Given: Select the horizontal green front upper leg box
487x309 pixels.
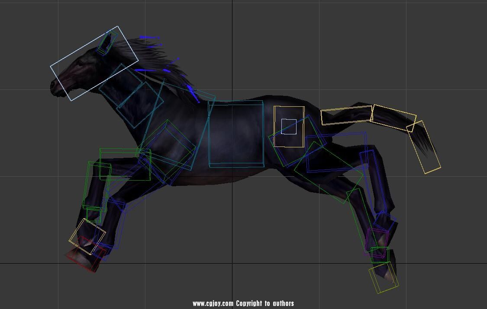Looking at the screenshot, I should pyautogui.click(x=125, y=164).
